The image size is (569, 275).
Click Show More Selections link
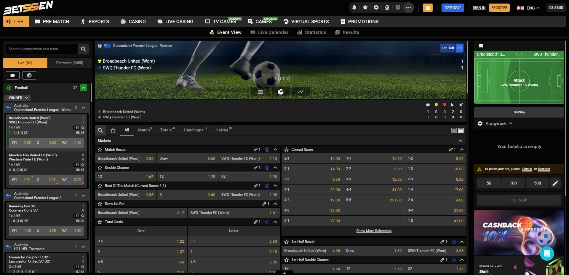(x=373, y=231)
